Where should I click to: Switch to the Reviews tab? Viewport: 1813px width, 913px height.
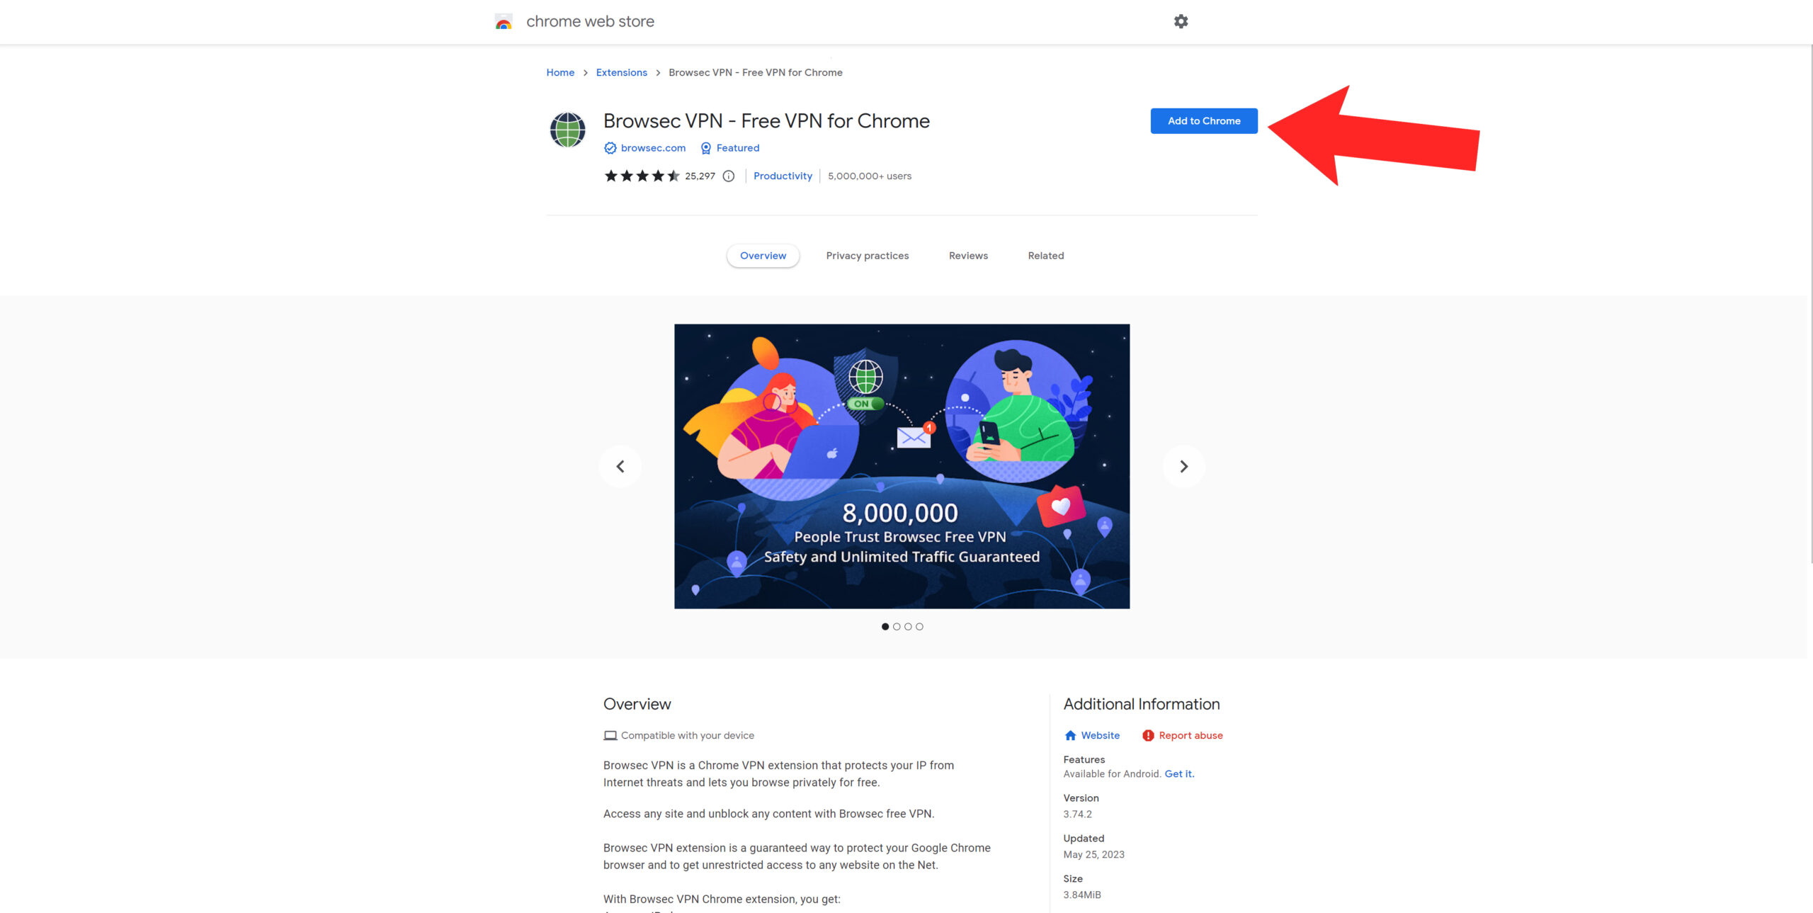(967, 256)
